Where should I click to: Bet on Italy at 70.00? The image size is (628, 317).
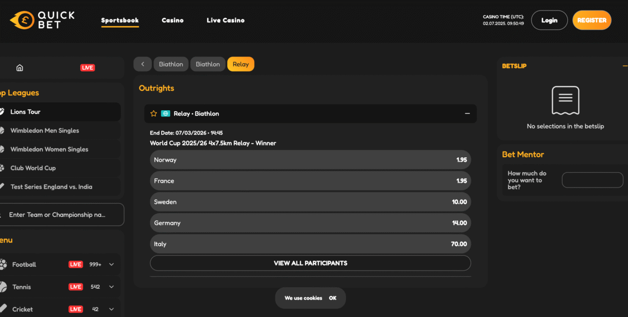[310, 244]
